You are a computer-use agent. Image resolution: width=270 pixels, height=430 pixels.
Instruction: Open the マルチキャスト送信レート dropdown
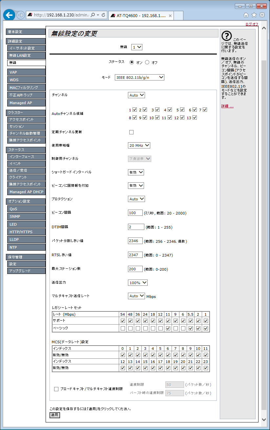click(x=136, y=296)
